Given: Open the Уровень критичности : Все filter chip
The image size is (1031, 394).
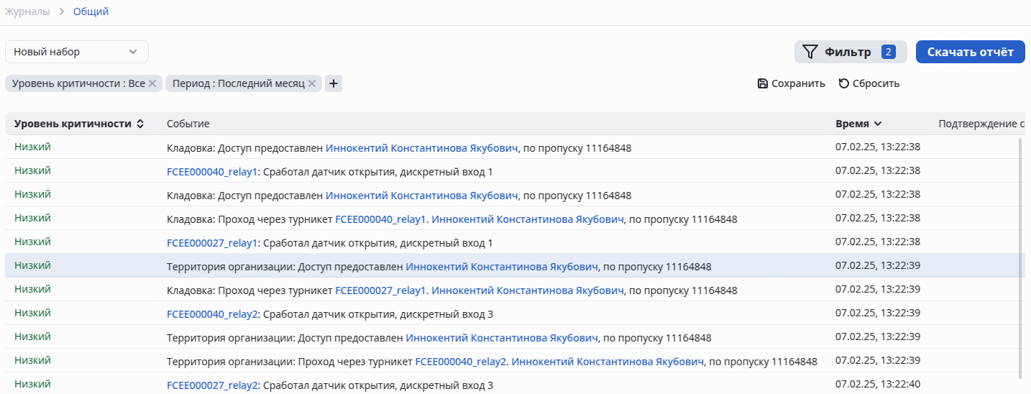Looking at the screenshot, I should point(78,83).
